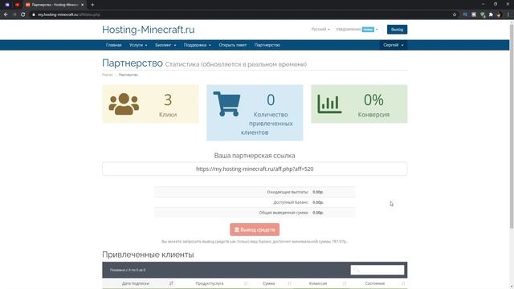Click the green shield extension icon
This screenshot has height=289, width=514.
pos(483,14)
